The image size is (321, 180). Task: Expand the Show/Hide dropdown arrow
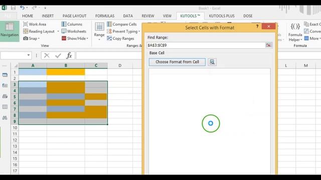point(87,38)
